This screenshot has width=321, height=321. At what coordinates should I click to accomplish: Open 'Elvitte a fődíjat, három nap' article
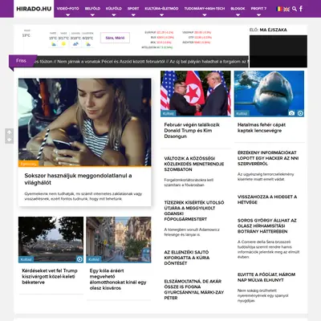[x=266, y=277]
